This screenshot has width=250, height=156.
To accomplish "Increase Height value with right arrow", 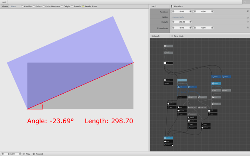I will [x=190, y=22].
